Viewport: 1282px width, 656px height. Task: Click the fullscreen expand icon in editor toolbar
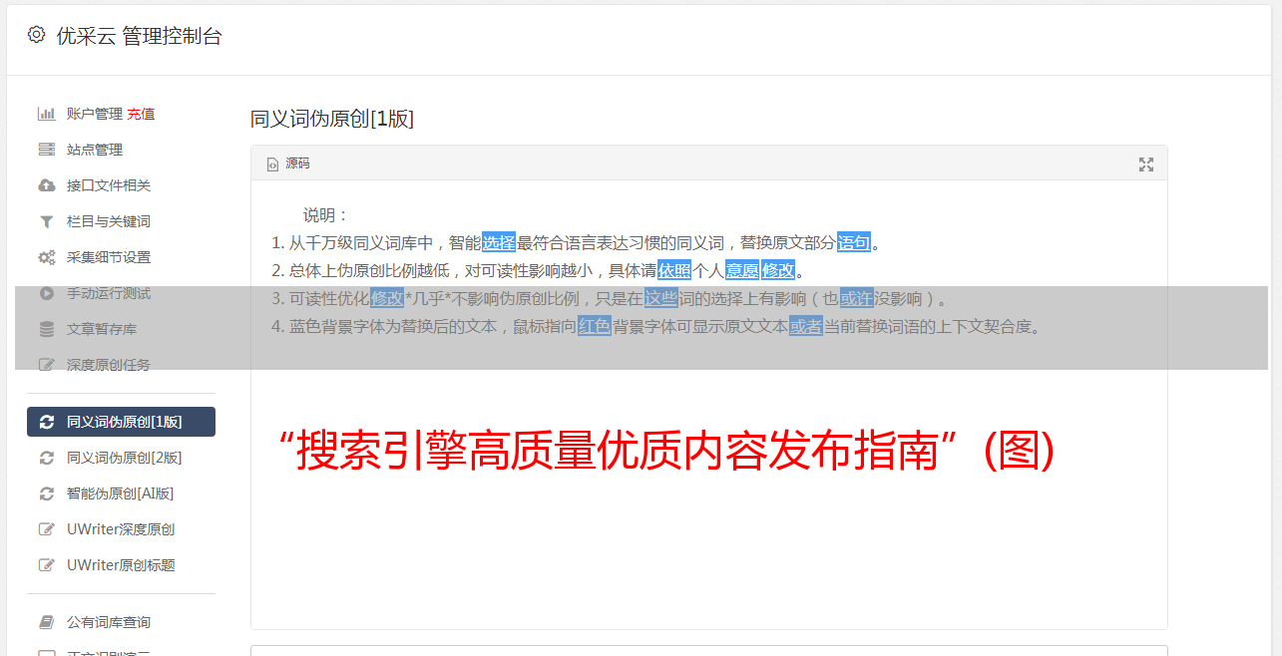1146,164
